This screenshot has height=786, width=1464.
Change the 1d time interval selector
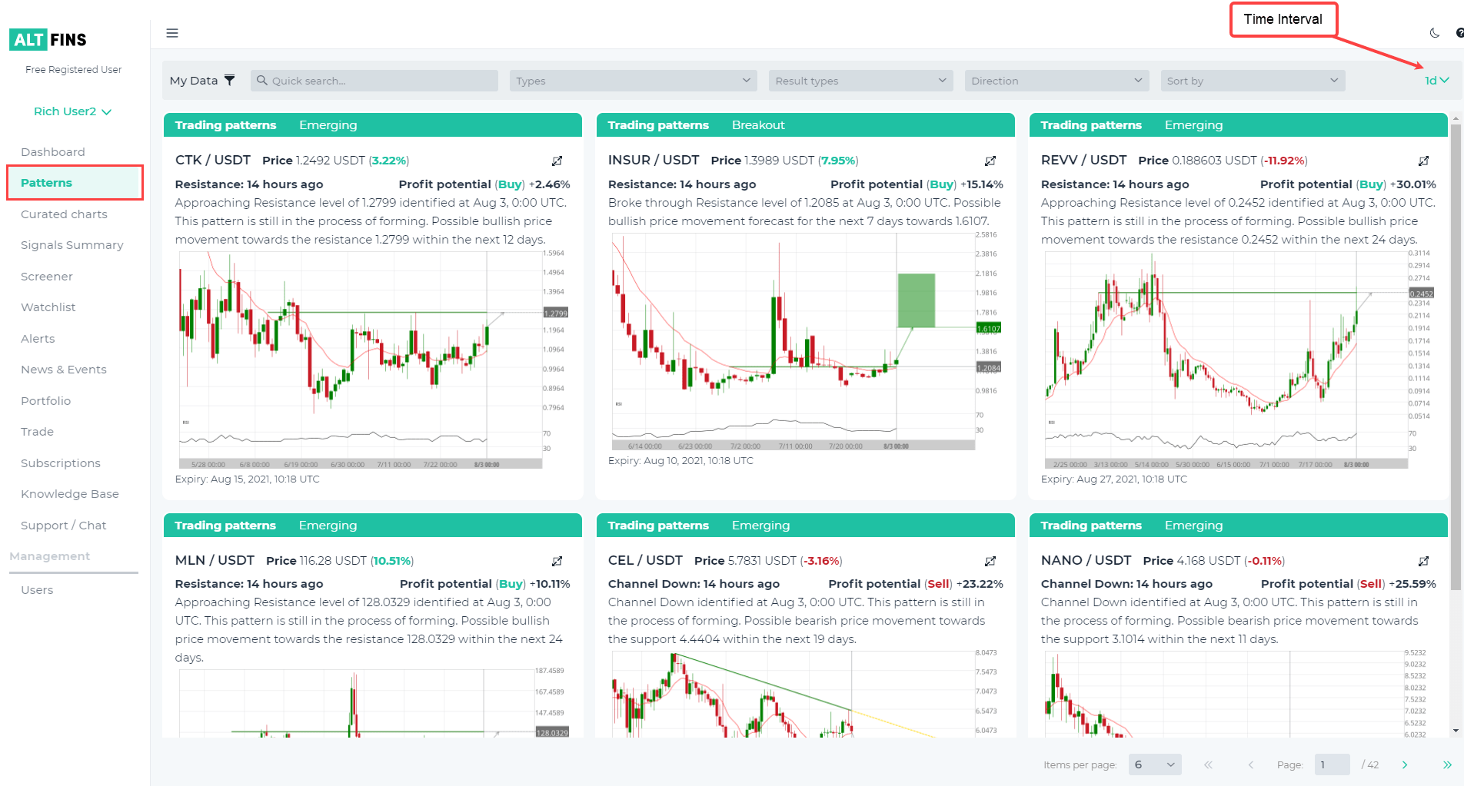click(1436, 81)
